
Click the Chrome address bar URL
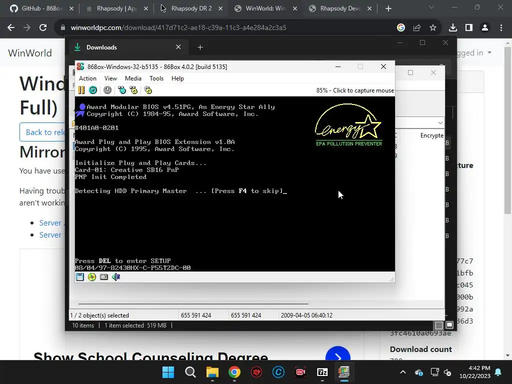[178, 28]
